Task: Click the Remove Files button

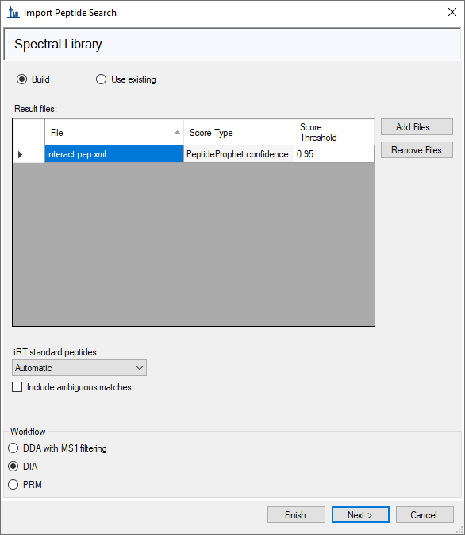Action: 417,150
